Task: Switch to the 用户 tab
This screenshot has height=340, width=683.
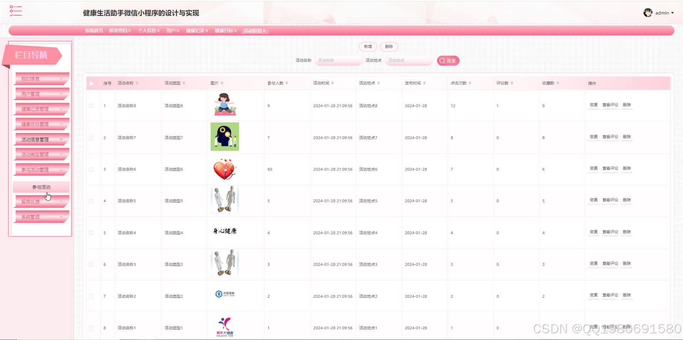Action: point(171,31)
